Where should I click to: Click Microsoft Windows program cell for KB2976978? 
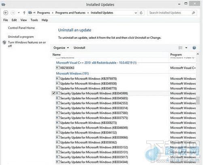pos(183,78)
